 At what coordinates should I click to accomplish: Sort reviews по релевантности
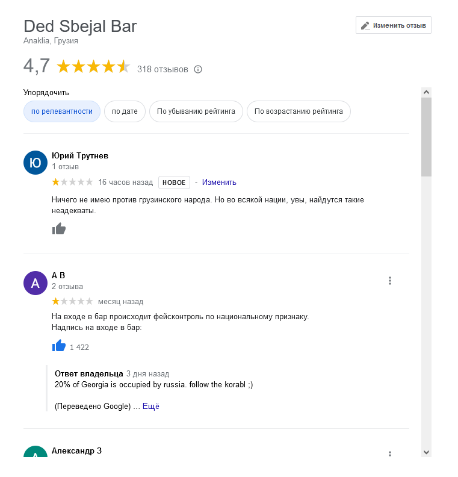point(62,111)
